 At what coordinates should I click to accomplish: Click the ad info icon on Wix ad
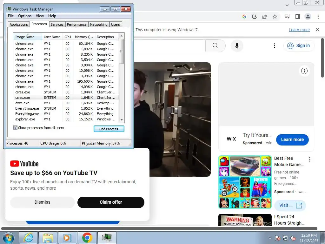[x=304, y=71]
